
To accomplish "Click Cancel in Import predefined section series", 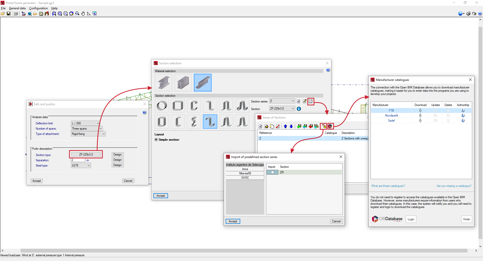I will point(336,221).
